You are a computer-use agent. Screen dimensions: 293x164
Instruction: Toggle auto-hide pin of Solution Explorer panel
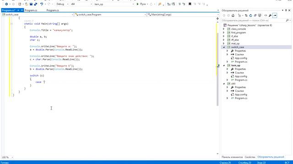[286, 10]
